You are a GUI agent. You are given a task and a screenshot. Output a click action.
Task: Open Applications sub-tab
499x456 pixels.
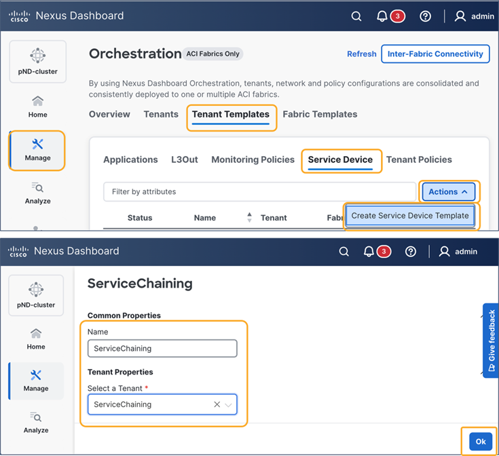tap(130, 159)
